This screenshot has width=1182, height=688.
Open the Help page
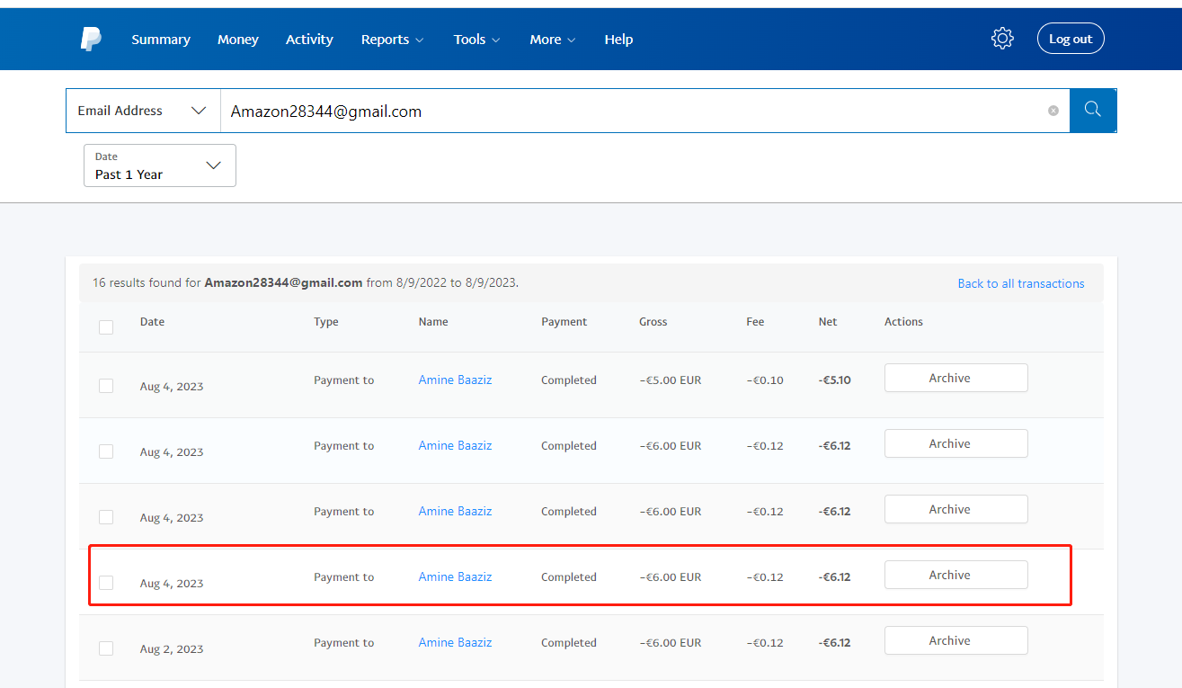pos(618,40)
